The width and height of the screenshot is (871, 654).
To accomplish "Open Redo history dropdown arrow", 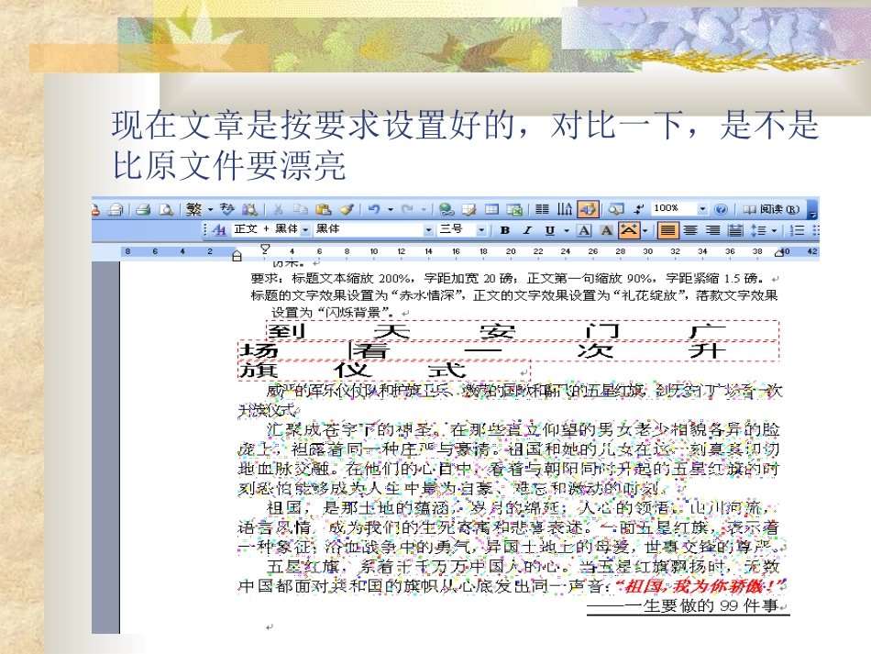I will pos(424,210).
